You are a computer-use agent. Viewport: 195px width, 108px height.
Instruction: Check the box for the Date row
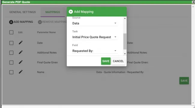[x=11, y=43]
